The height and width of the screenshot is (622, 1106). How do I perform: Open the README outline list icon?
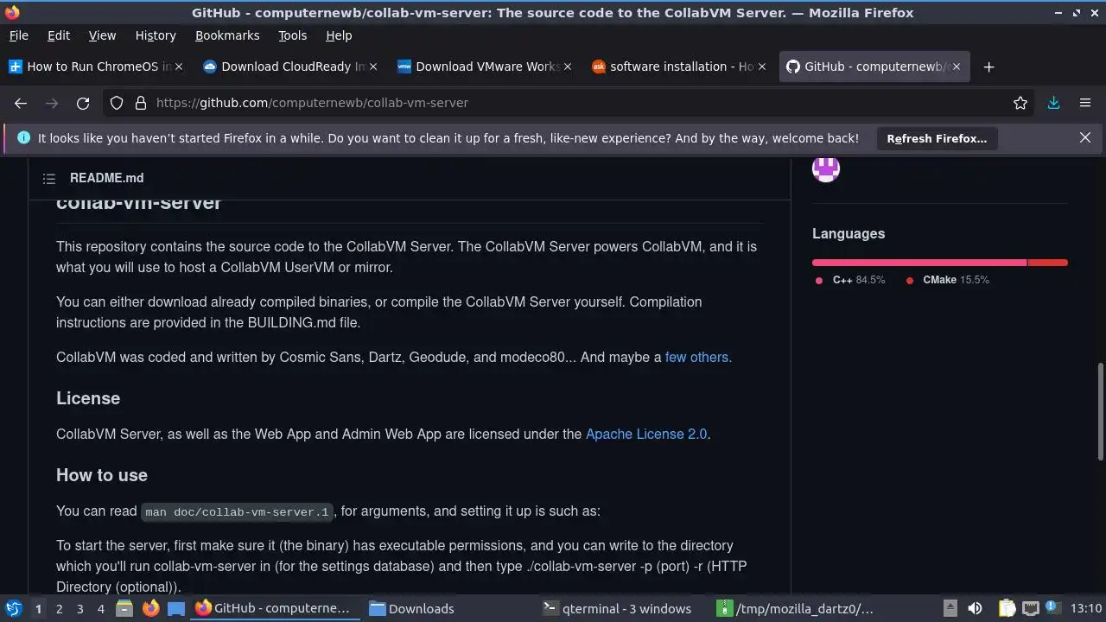point(49,178)
